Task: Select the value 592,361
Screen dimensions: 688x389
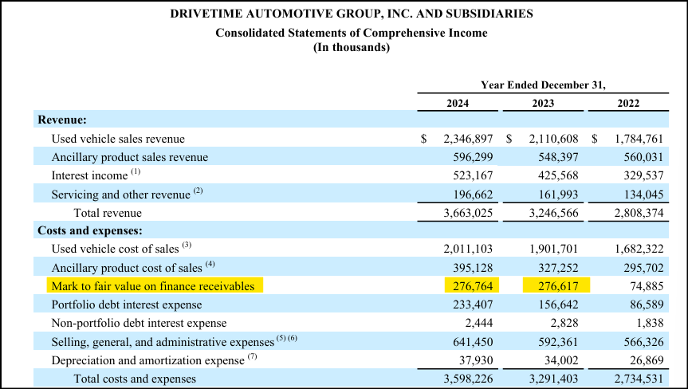Action: pos(559,342)
